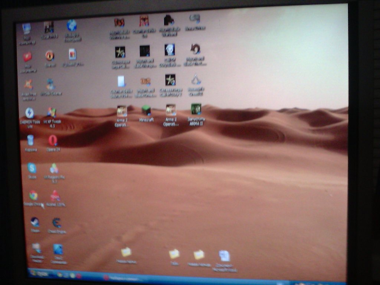This screenshot has width=380, height=285.
Task: Open the Recycle Bin icon
Action: point(30,140)
